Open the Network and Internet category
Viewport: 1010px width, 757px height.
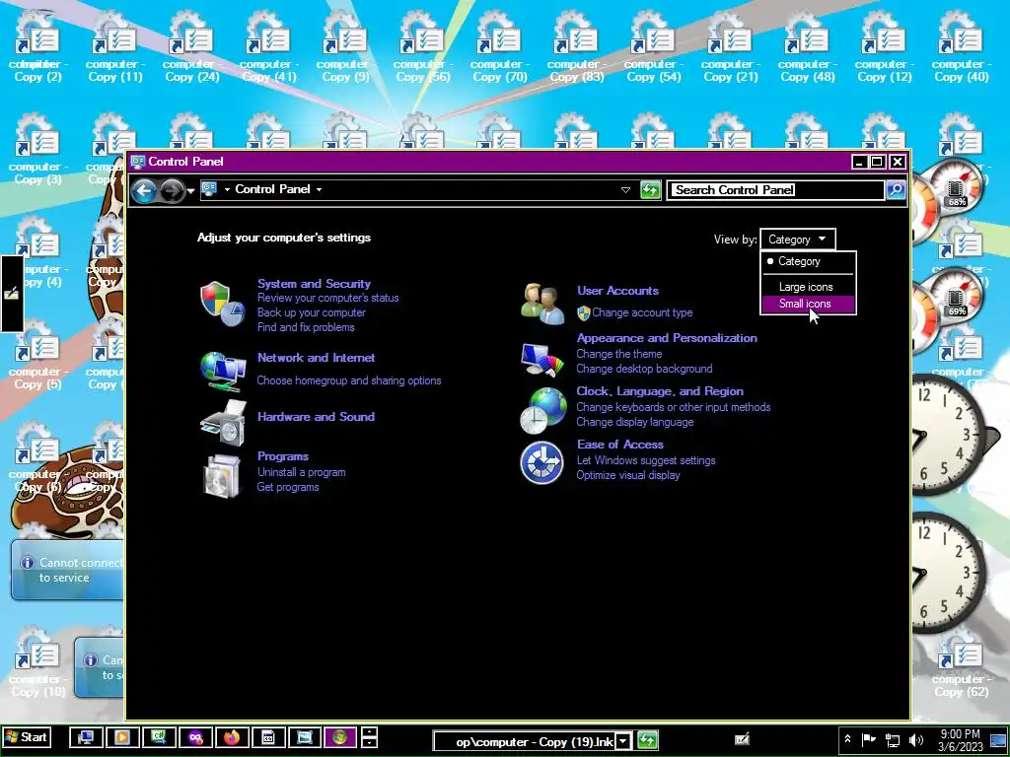(316, 357)
